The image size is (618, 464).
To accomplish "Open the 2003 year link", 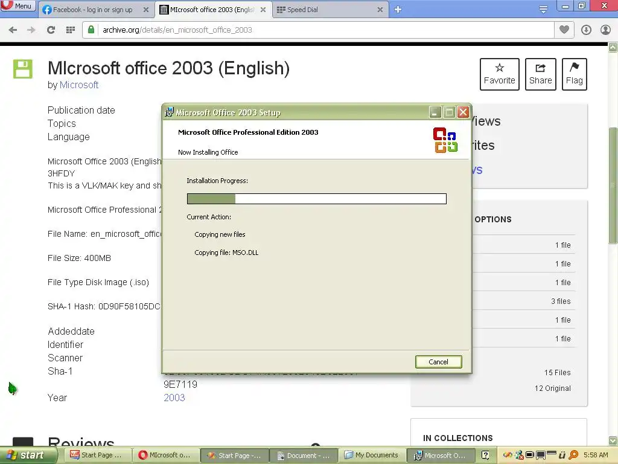I will [174, 398].
